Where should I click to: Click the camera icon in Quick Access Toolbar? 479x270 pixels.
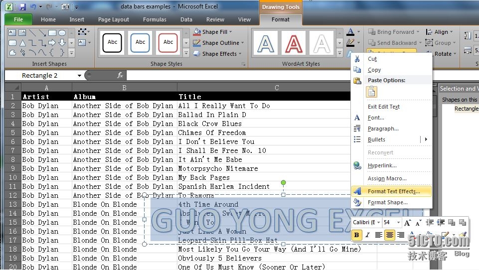tap(65, 6)
